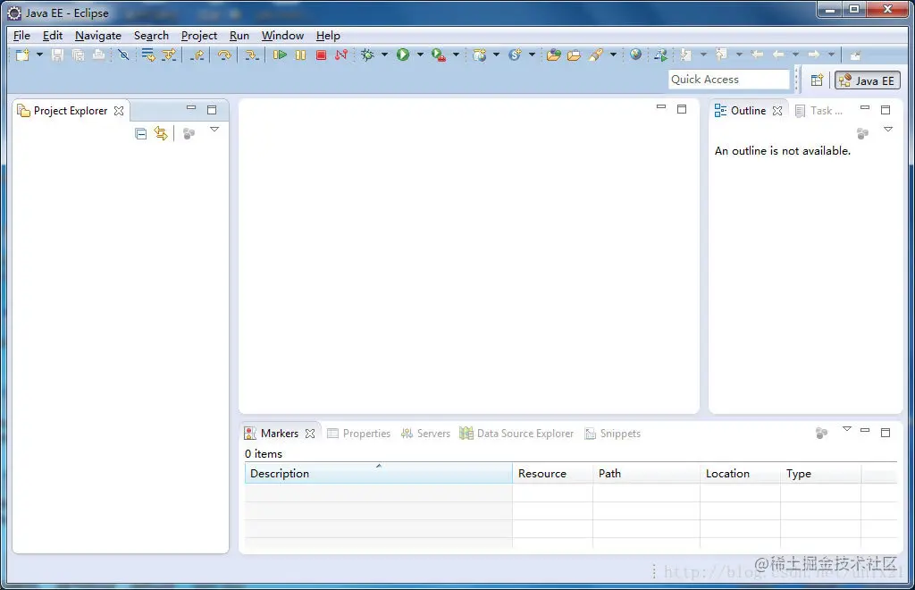Click the yellow Suspend icon
Image resolution: width=915 pixels, height=590 pixels.
tap(300, 55)
